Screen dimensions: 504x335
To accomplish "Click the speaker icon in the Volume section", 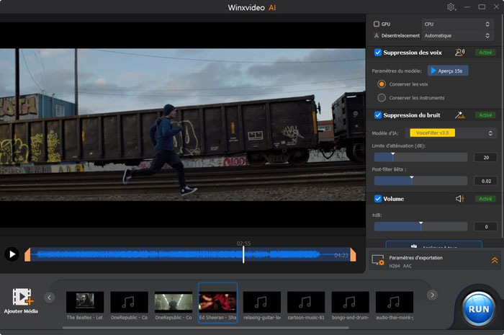I will tap(460, 199).
